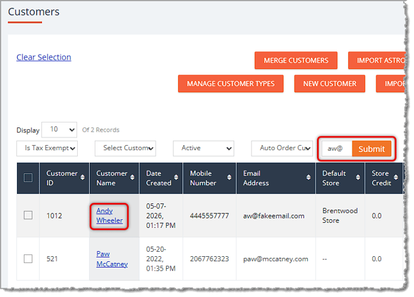Viewport: 414px width, 297px height.
Task: Open Paw McCatney customer record
Action: pyautogui.click(x=112, y=259)
